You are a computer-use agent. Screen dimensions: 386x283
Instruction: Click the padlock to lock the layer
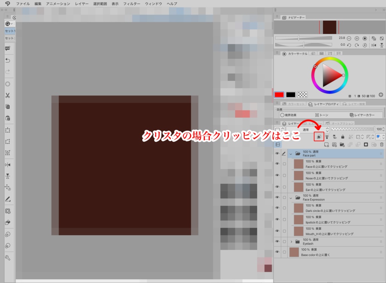point(343,137)
